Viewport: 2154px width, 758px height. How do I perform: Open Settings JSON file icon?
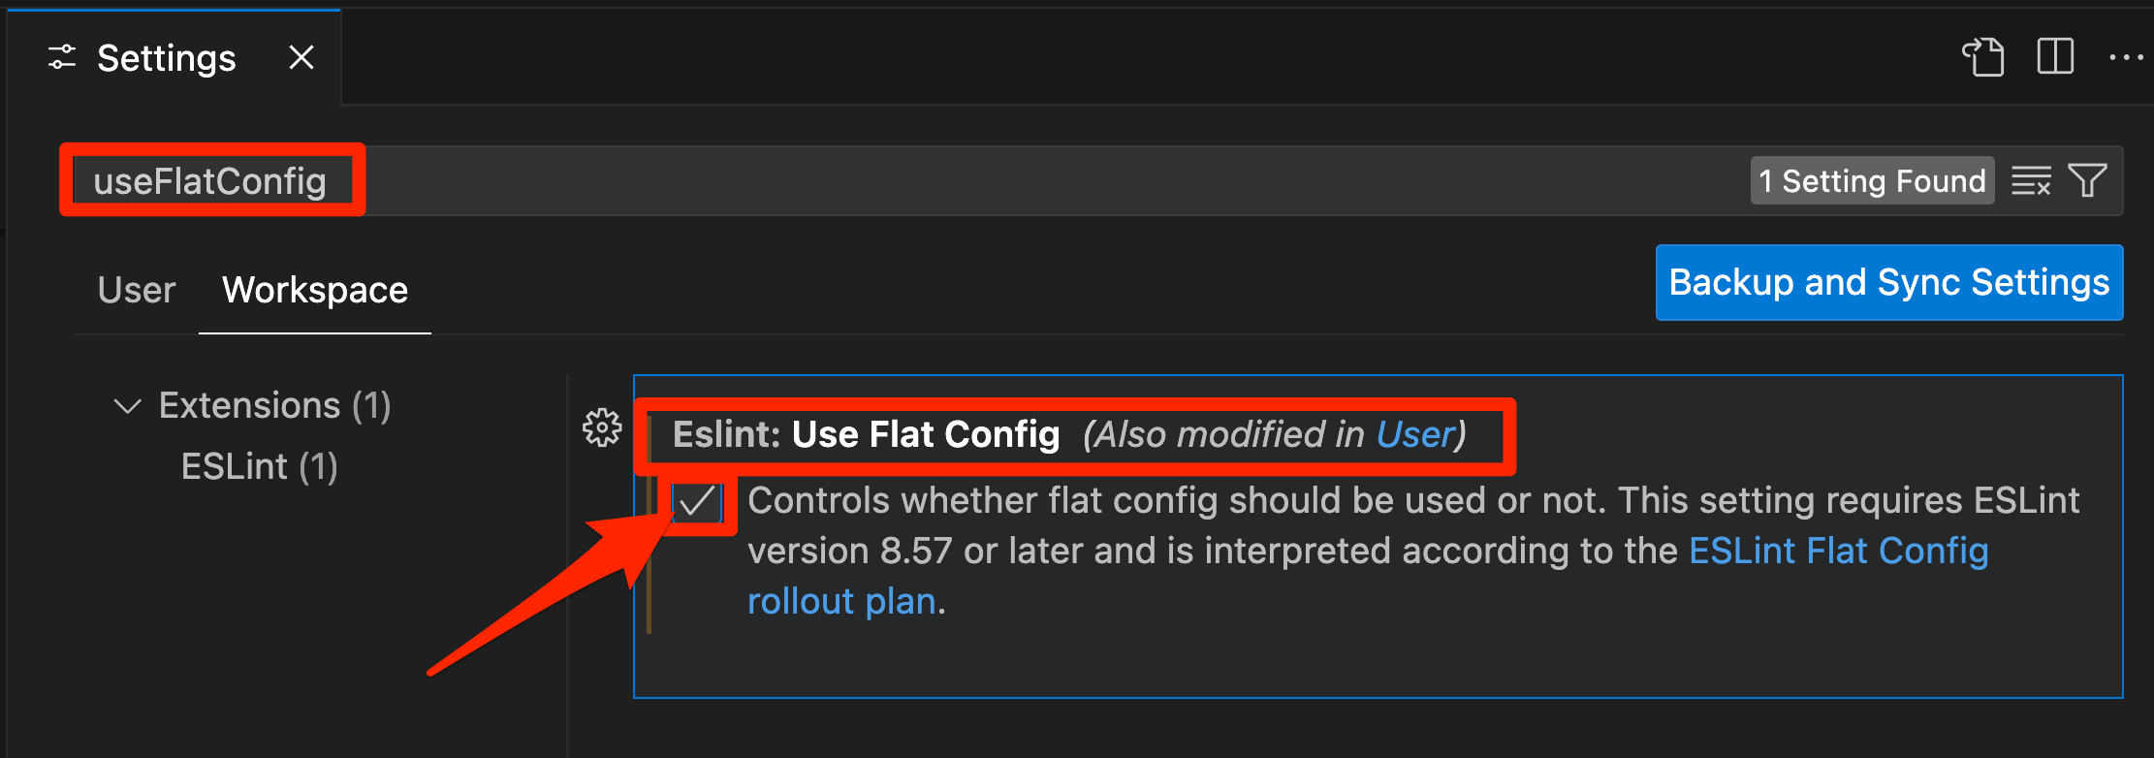(x=1983, y=57)
